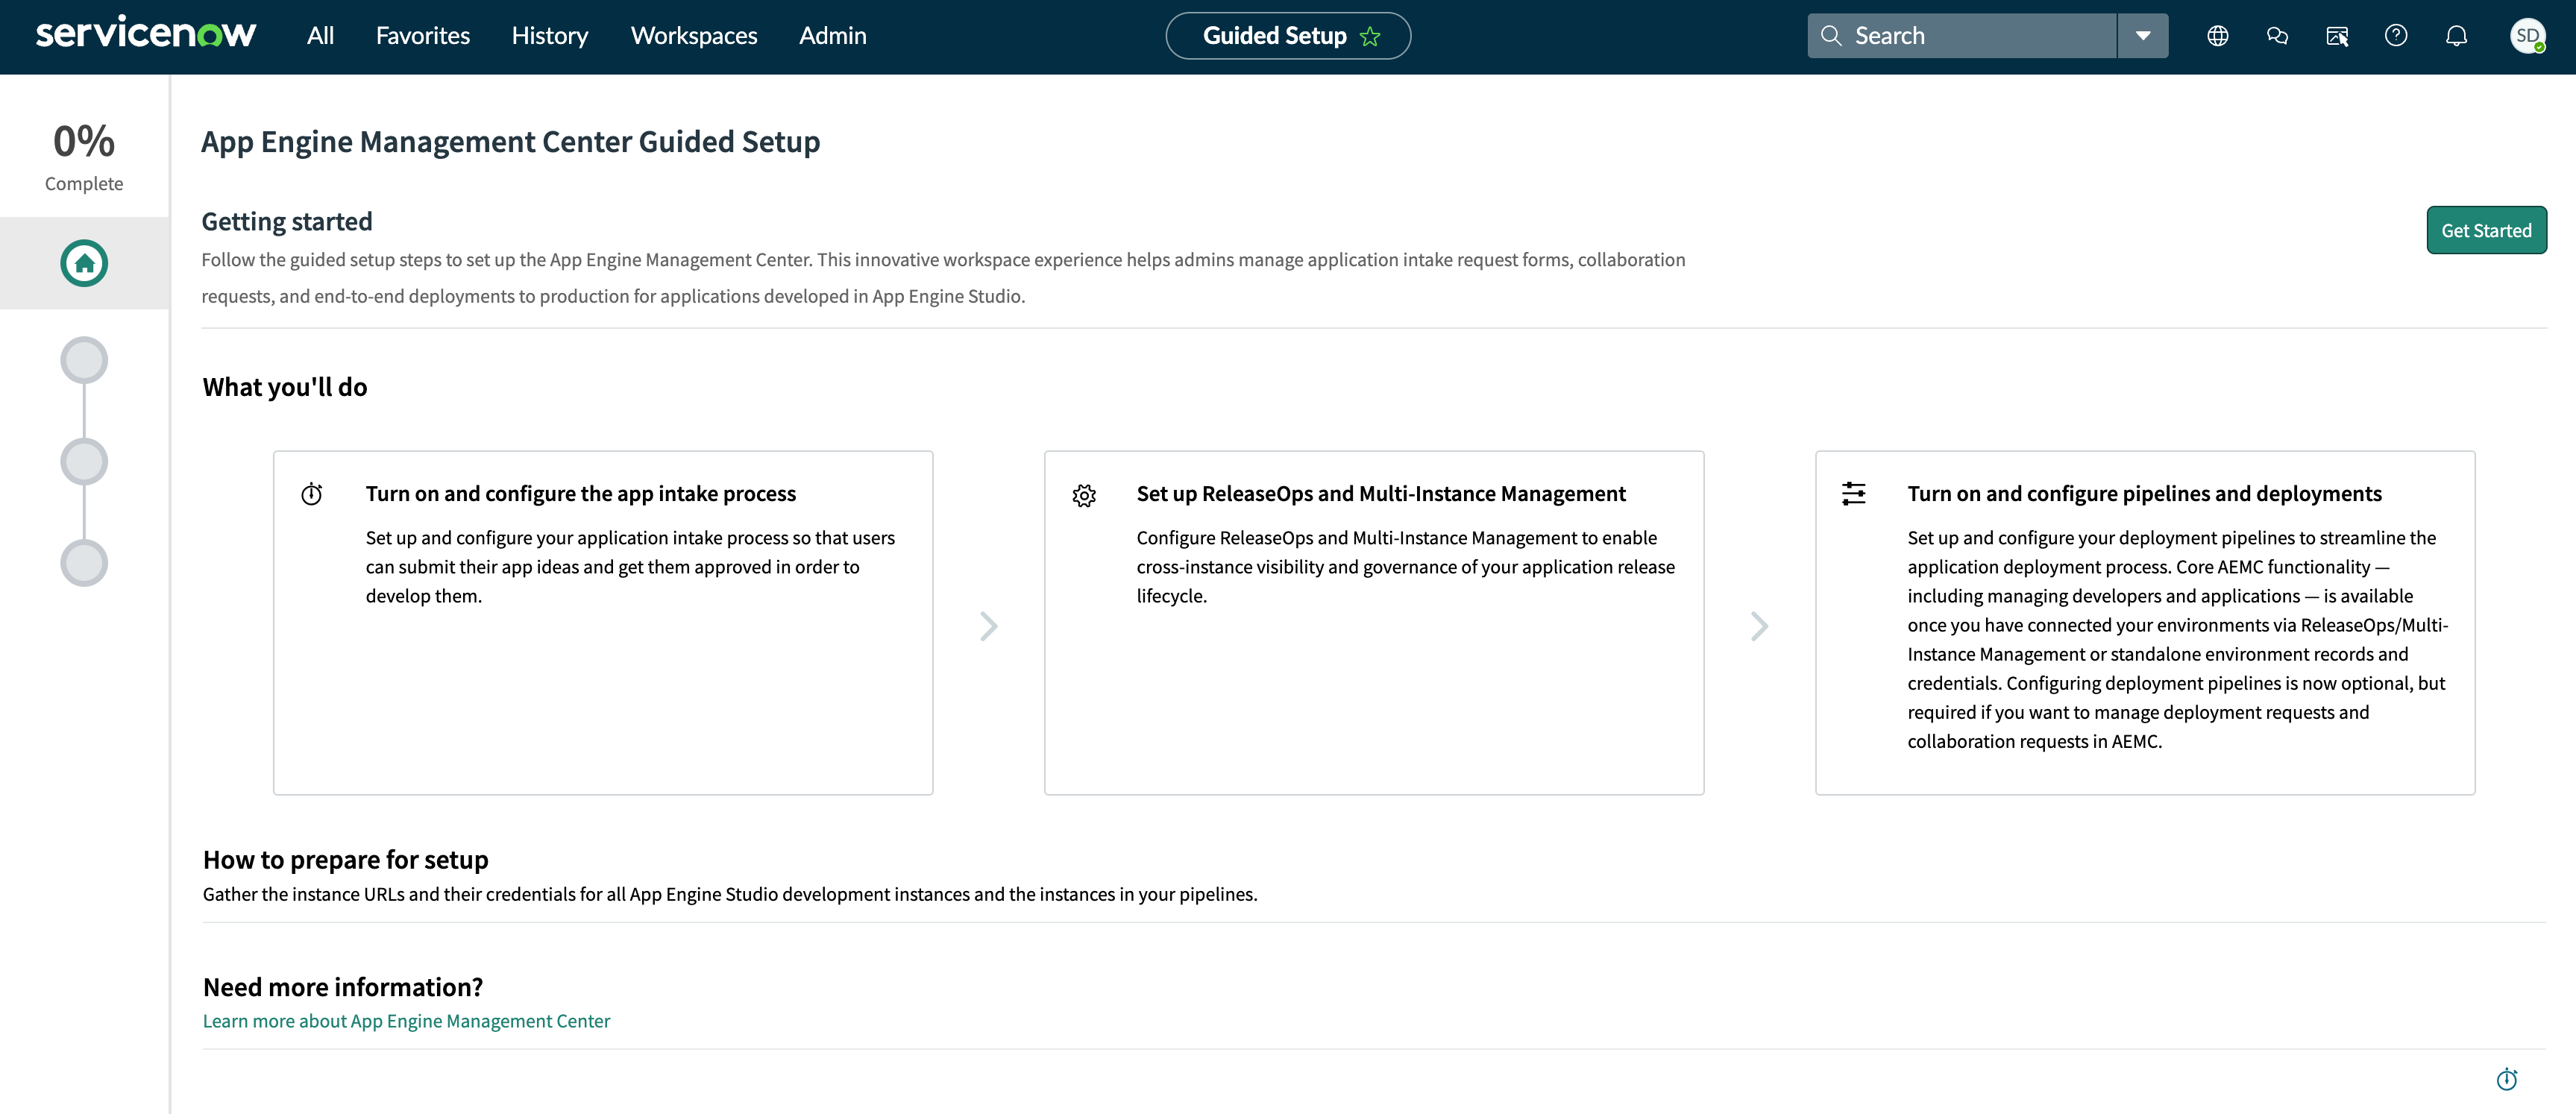Screen dimensions: 2576x1114
Task: Click 'Turn on and configure the app intake process'
Action: pos(580,493)
